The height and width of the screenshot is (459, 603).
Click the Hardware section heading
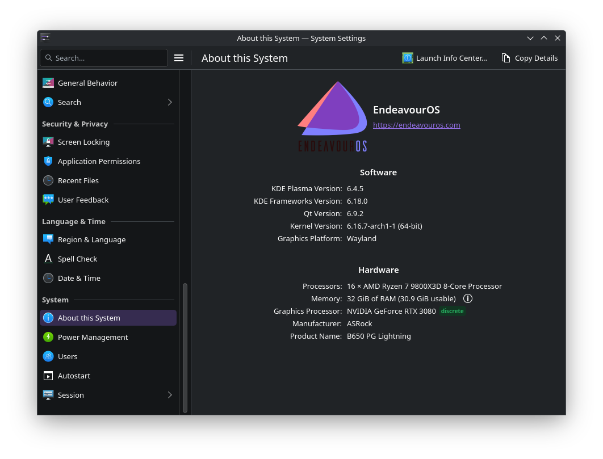tap(378, 270)
